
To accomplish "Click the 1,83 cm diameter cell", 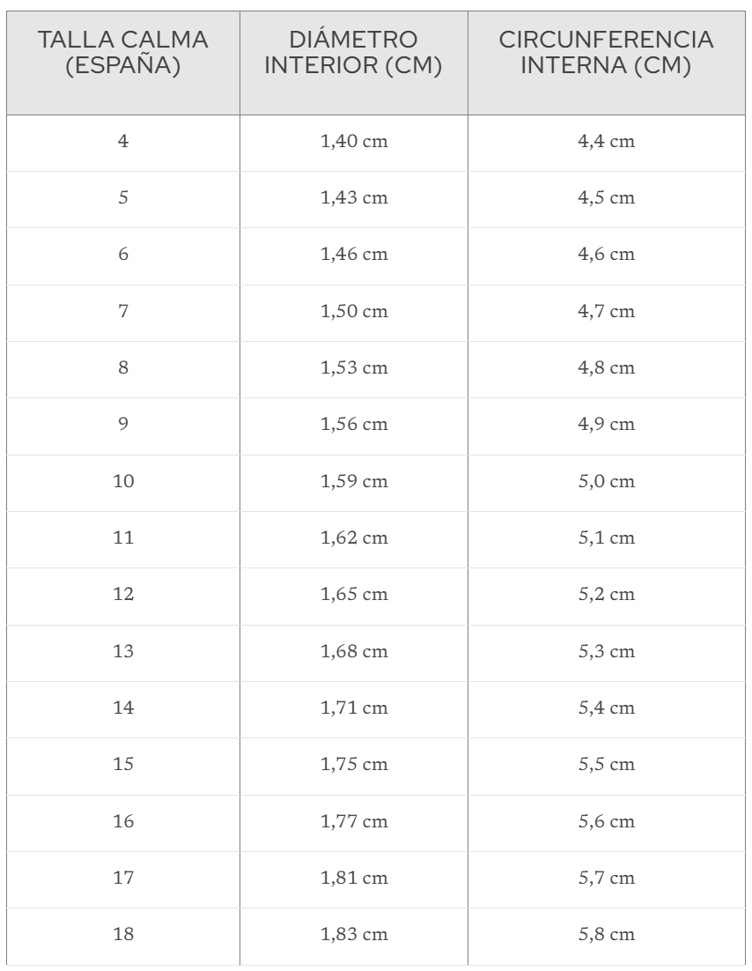I will (353, 936).
